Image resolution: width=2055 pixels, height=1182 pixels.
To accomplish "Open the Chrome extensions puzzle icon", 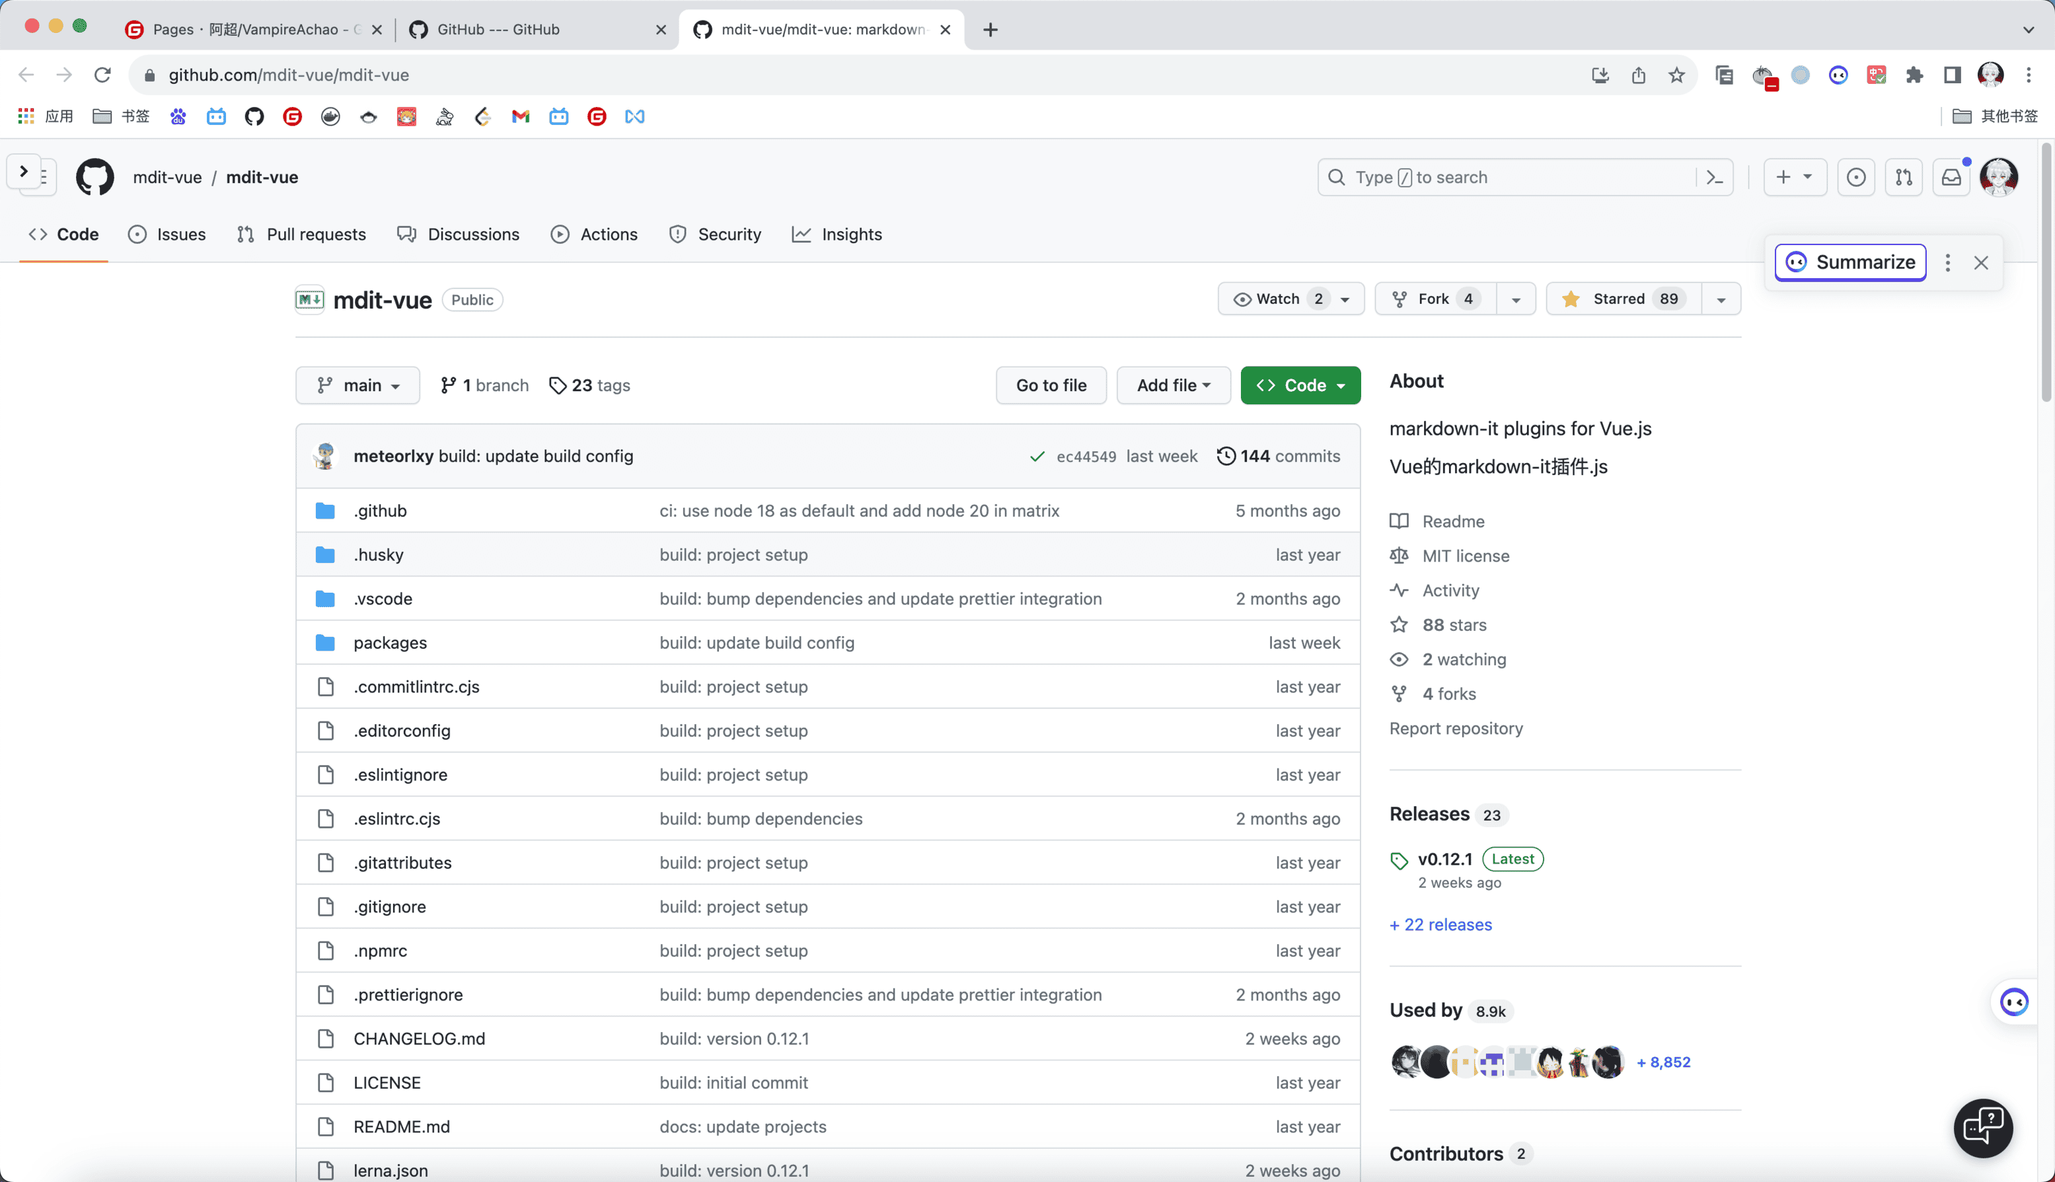I will tap(1914, 75).
